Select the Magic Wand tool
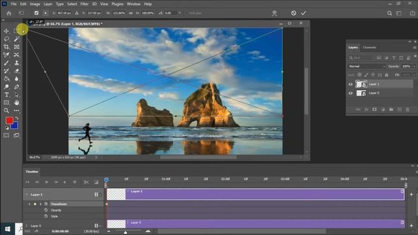The width and height of the screenshot is (418, 235). click(16, 39)
